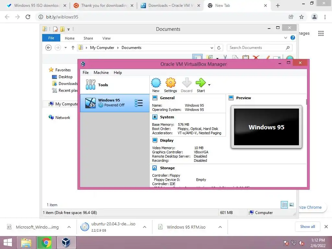
Task: Go back in the Documents explorer
Action: (x=49, y=48)
